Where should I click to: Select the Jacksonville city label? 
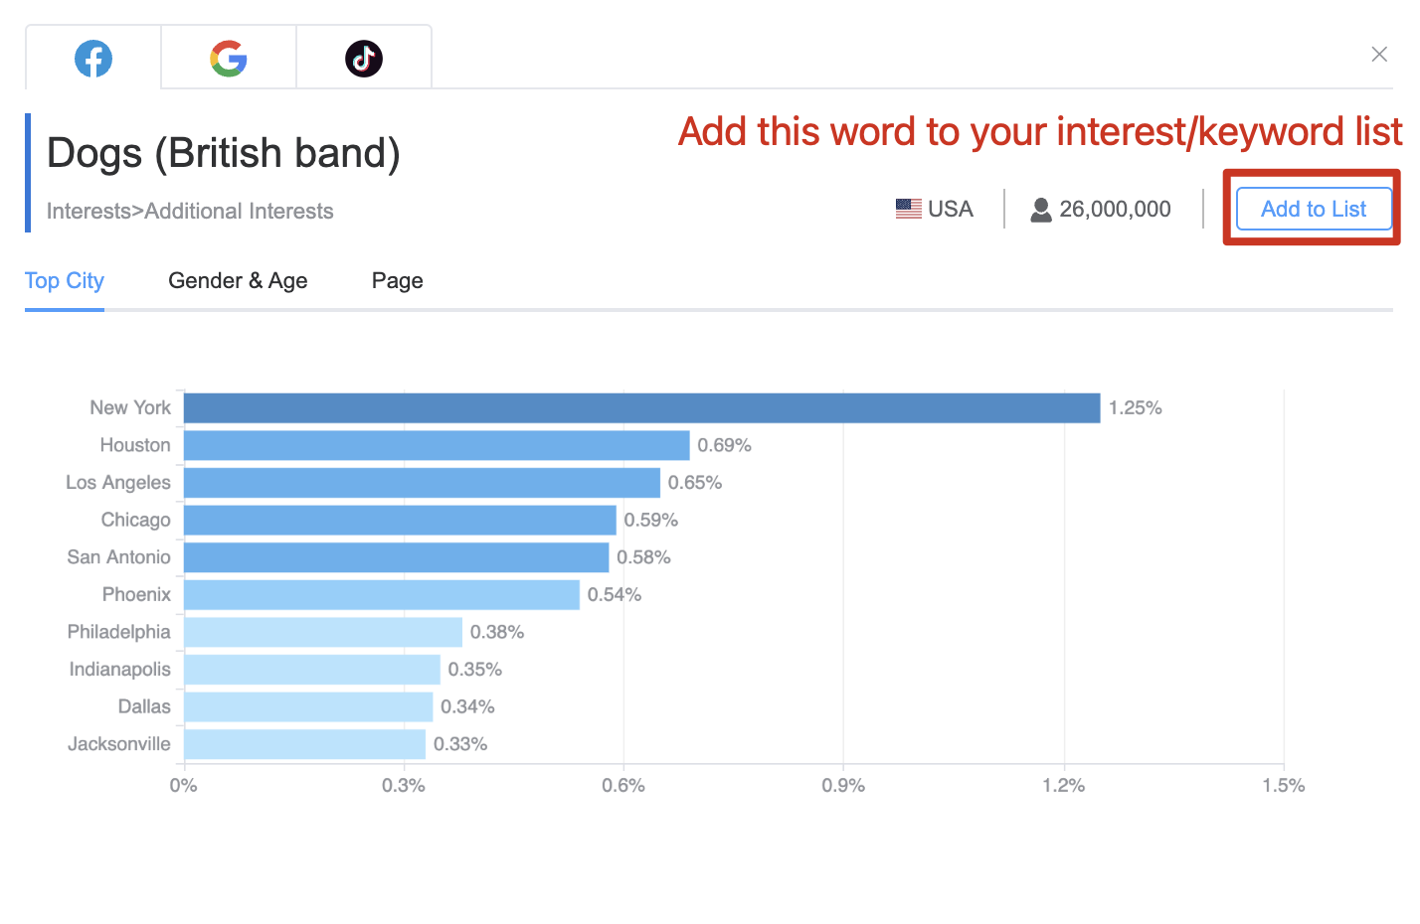118,743
